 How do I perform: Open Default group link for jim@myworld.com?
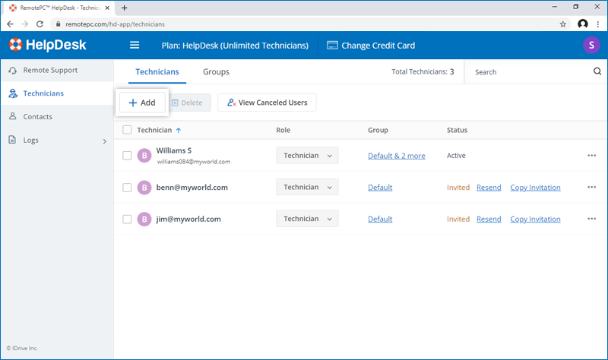coord(380,219)
